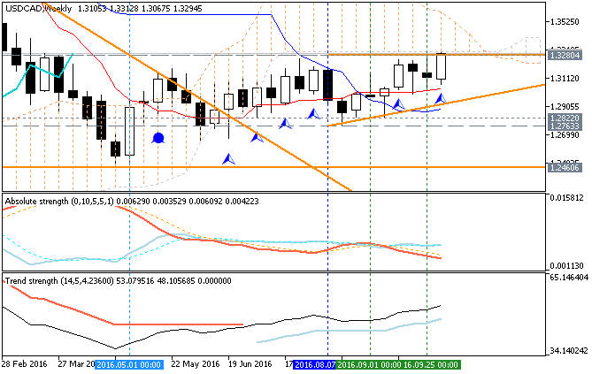
Task: Click the 34.140242 trend scale value
Action: (569, 351)
